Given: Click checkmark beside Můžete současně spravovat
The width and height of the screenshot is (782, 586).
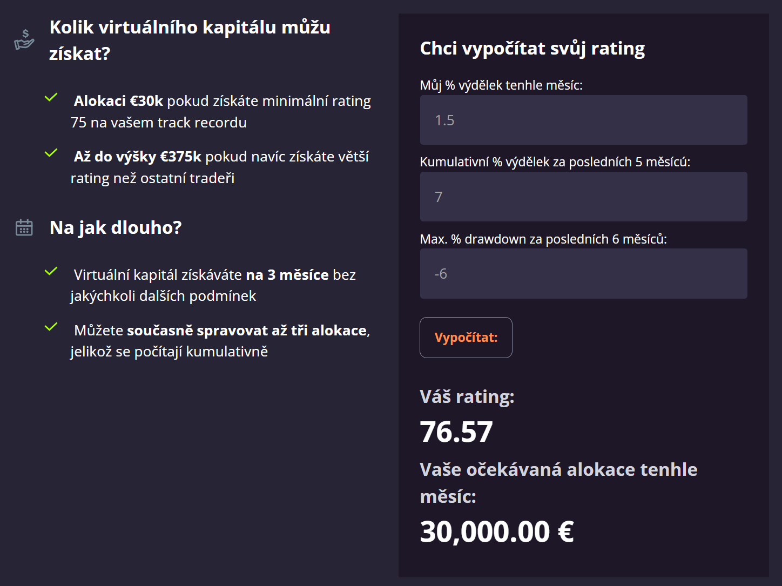Looking at the screenshot, I should coord(51,327).
